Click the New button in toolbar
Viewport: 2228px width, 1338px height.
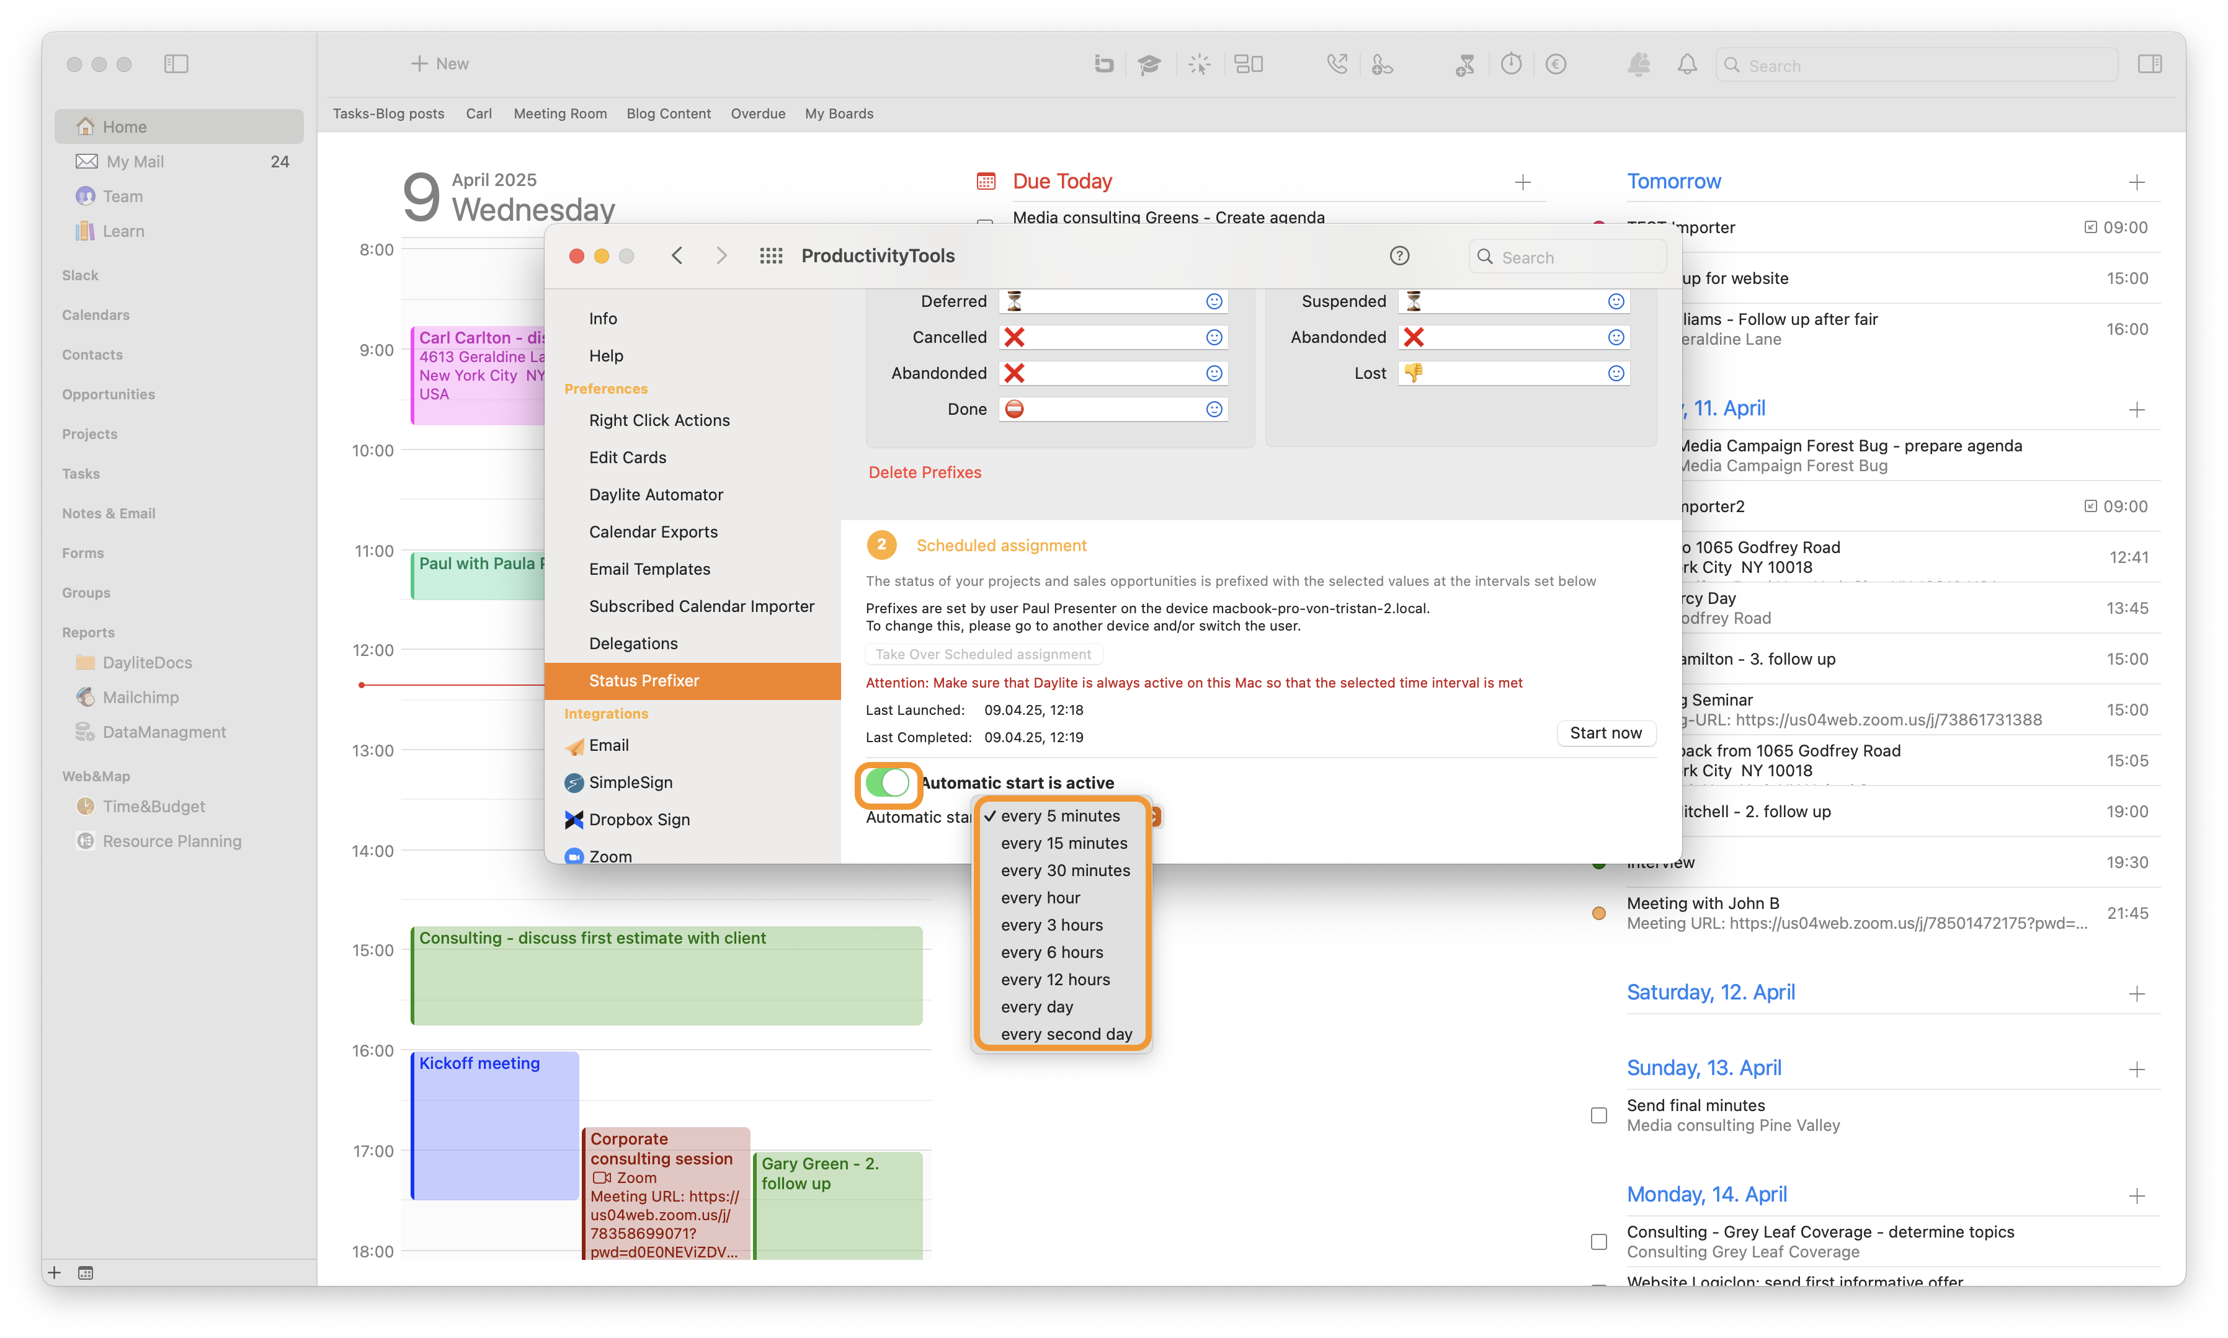point(440,64)
